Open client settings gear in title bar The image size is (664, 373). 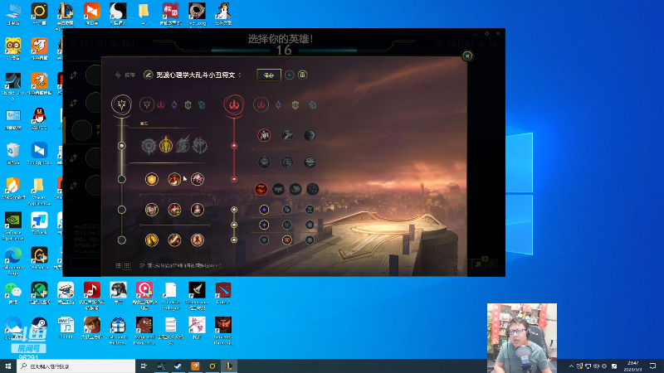point(487,33)
